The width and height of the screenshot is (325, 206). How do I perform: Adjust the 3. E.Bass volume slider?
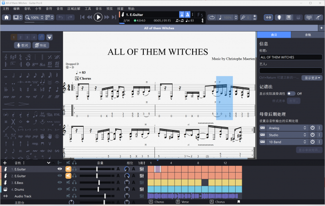97,183
